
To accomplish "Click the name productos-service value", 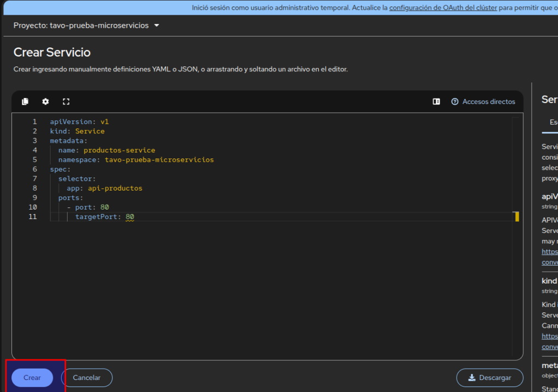I will [x=119, y=150].
